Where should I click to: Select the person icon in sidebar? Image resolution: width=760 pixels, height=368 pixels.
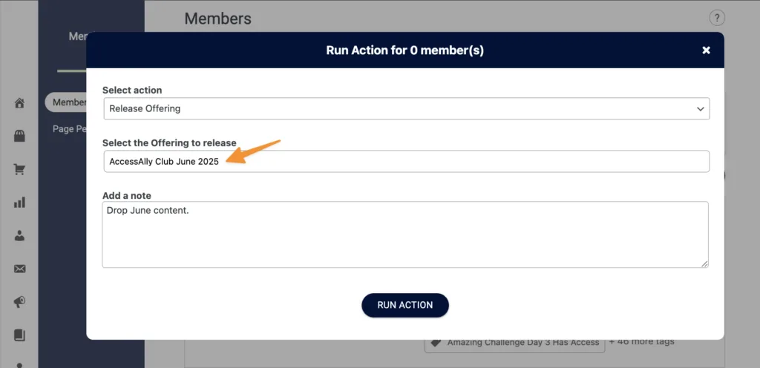pyautogui.click(x=20, y=235)
